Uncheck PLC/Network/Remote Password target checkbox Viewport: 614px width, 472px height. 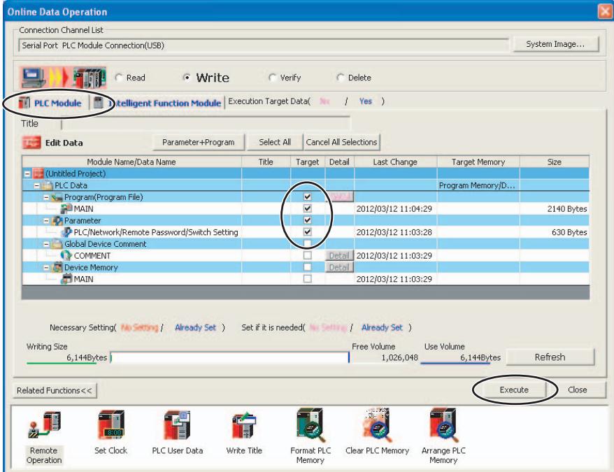coord(308,232)
